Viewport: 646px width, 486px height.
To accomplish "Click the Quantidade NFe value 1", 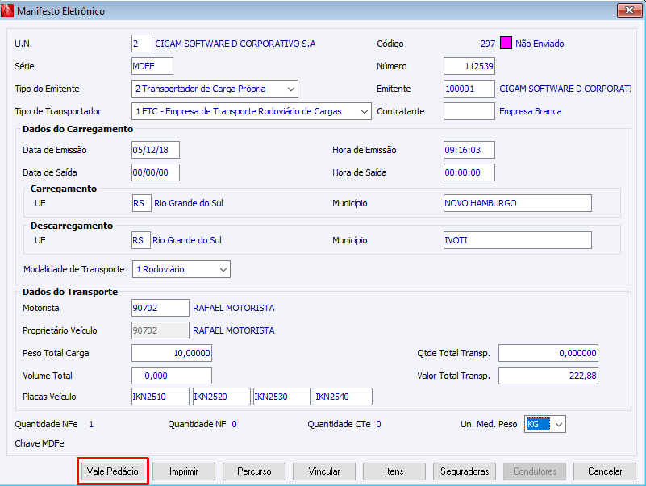I will point(91,424).
